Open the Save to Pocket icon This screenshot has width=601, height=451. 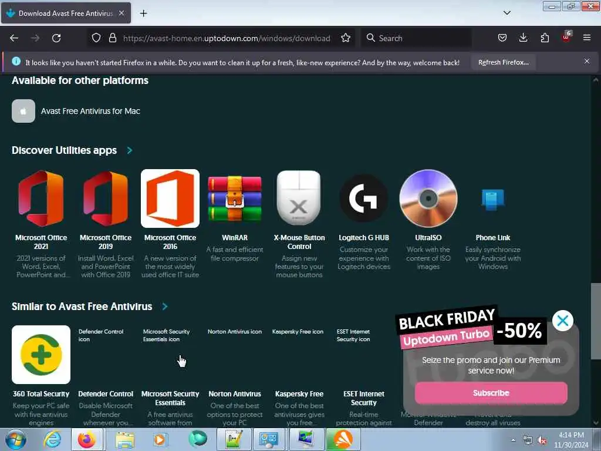tap(502, 38)
